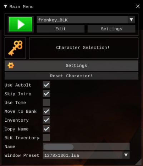Viewport: 143px width, 166px height.
Task: Click the Name input field
Action: tap(86, 146)
